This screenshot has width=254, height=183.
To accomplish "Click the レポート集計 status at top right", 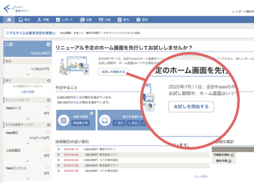I will pos(243,11).
